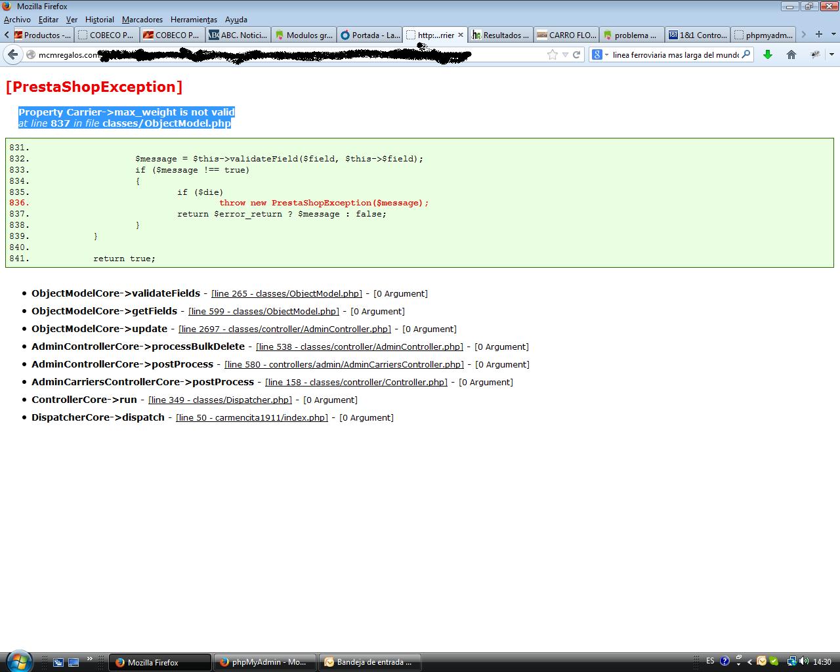
Task: List all tabs dropdown arrow
Action: coord(832,34)
